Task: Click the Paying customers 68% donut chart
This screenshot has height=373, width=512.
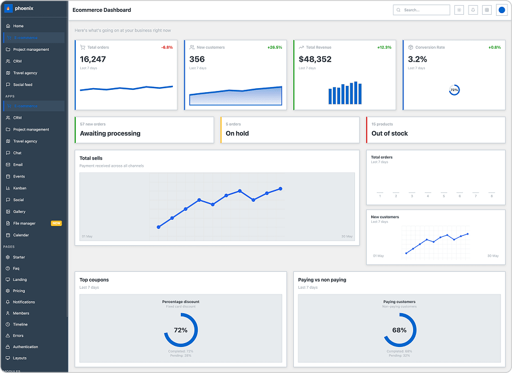Action: 399,330
